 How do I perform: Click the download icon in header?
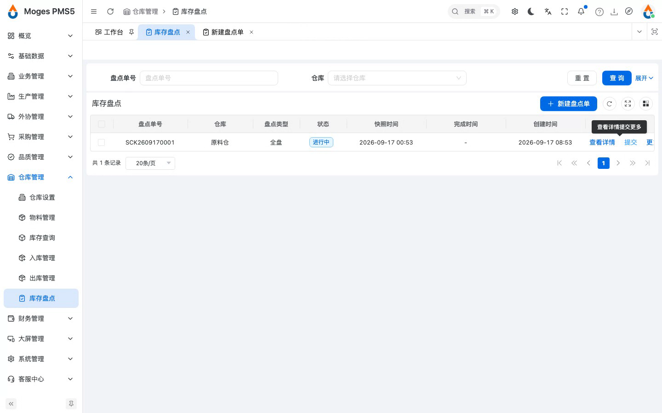pos(614,12)
